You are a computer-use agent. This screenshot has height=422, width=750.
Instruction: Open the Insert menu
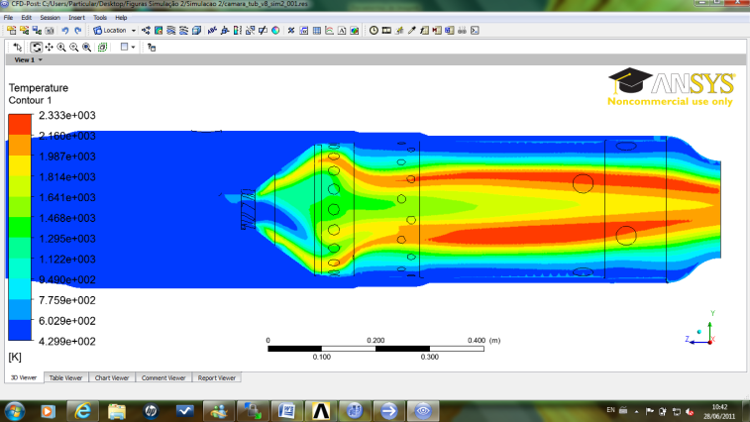pyautogui.click(x=72, y=18)
